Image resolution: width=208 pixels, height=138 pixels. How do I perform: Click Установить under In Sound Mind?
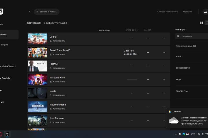pos(57,82)
